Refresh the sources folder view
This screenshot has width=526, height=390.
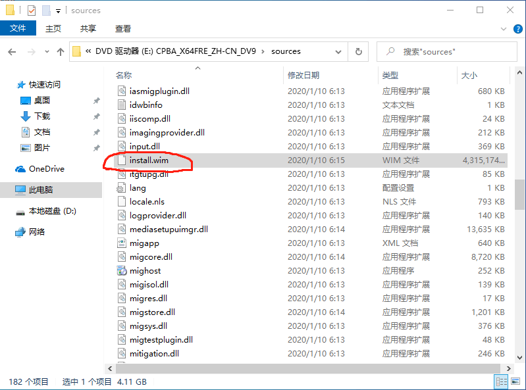point(358,51)
